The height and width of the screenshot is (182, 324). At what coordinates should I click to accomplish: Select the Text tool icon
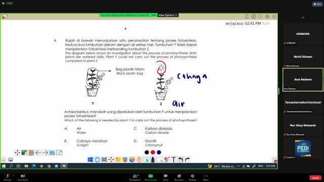click(174, 160)
